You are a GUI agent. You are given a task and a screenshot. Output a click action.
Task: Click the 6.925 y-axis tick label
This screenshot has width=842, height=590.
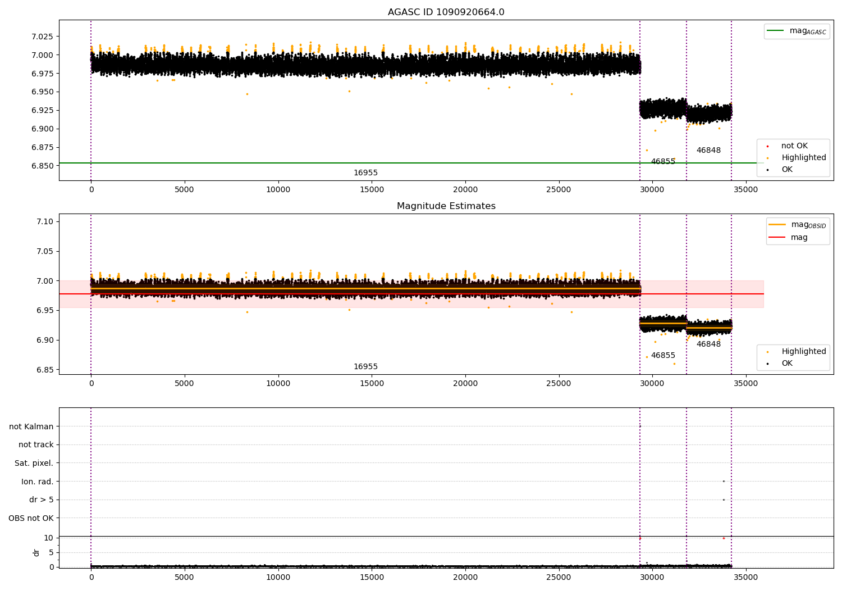pos(43,111)
